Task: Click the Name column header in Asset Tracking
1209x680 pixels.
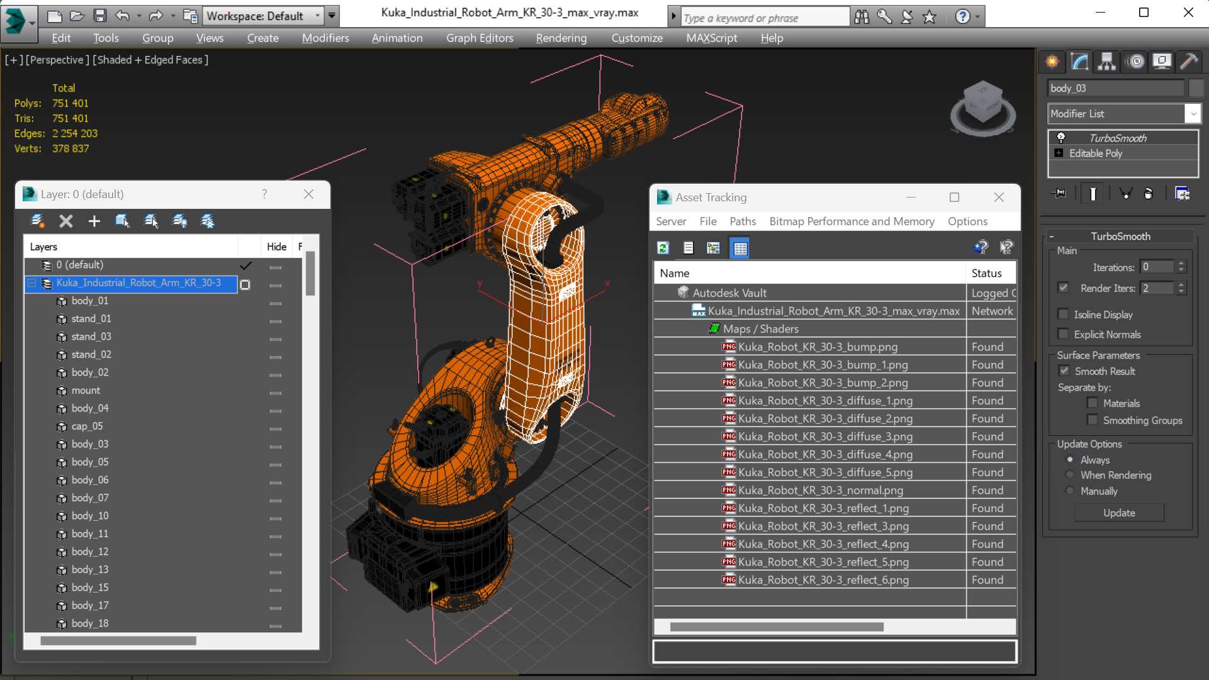Action: pyautogui.click(x=810, y=273)
